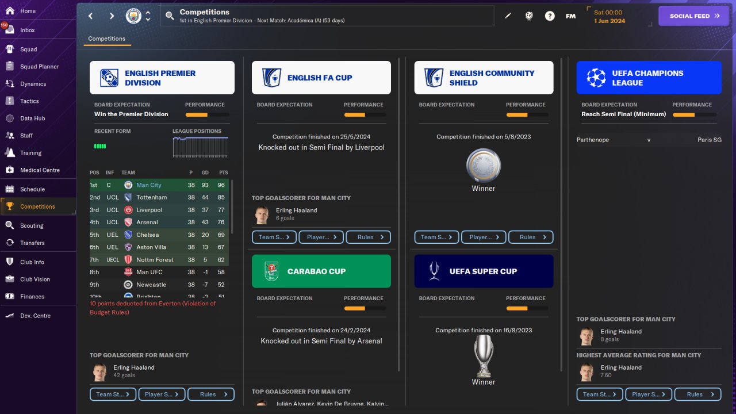
Task: Expand club switcher arrows beside badge
Action: click(x=148, y=16)
